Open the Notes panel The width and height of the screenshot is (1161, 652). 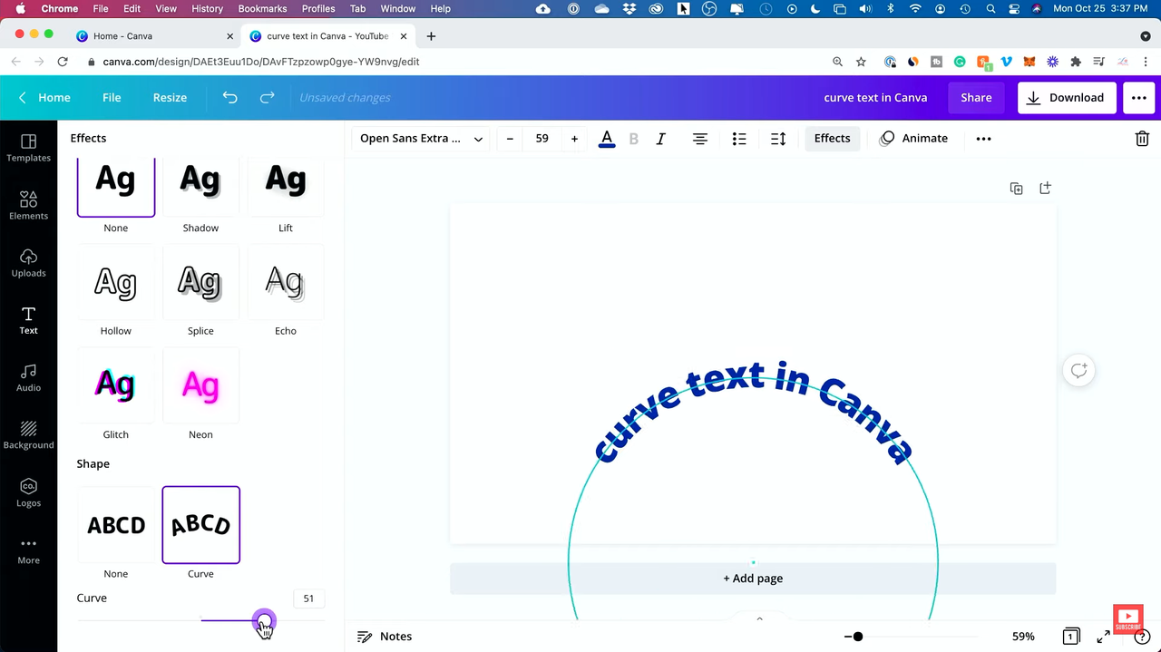(x=385, y=637)
